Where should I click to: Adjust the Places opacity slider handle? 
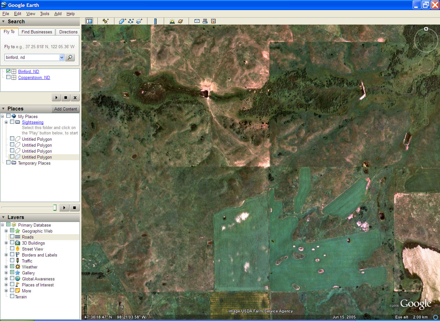click(x=55, y=207)
